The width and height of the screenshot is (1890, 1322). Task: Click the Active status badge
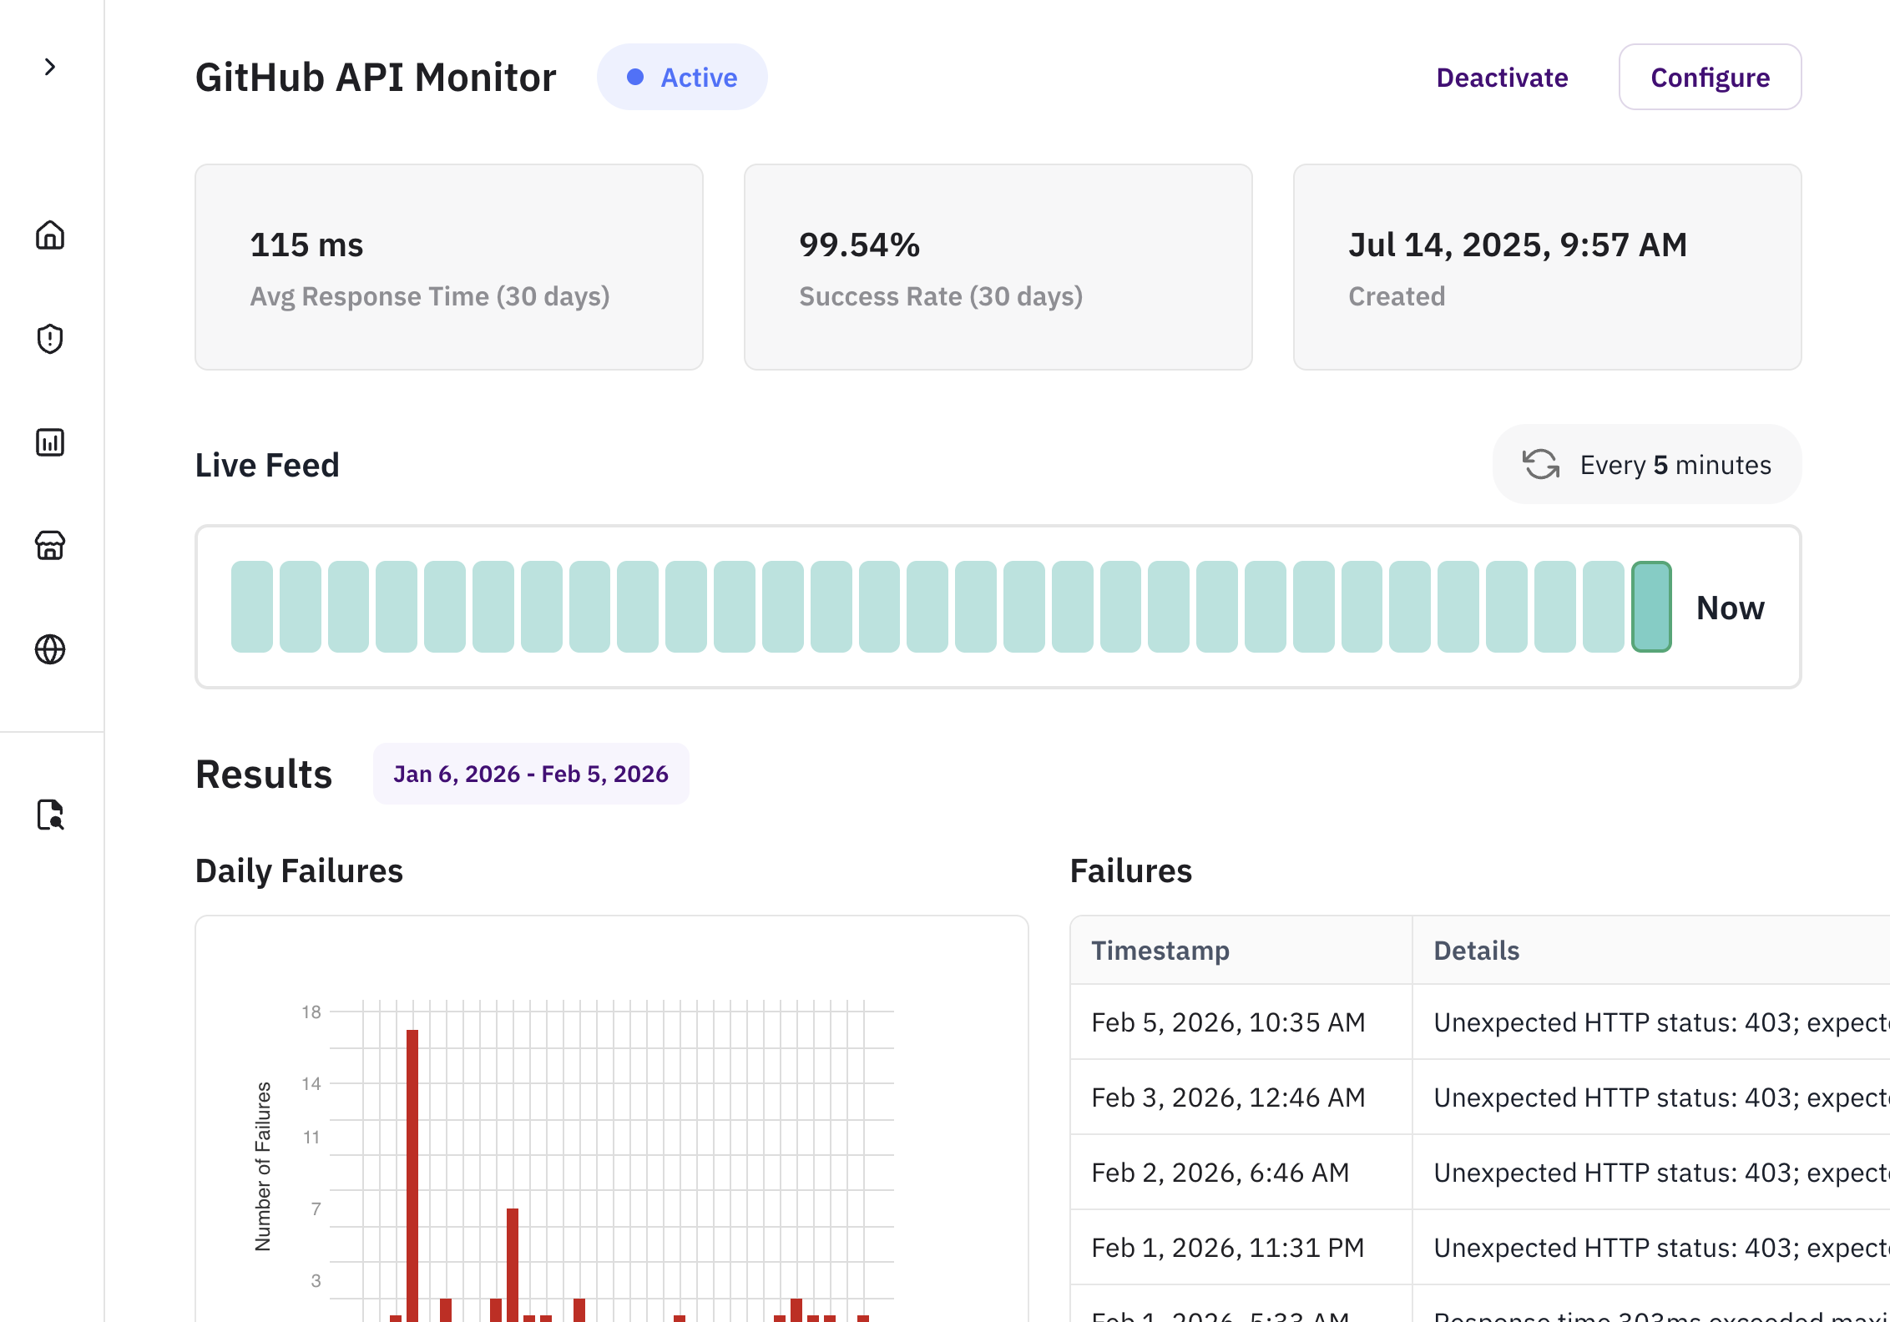tap(681, 78)
